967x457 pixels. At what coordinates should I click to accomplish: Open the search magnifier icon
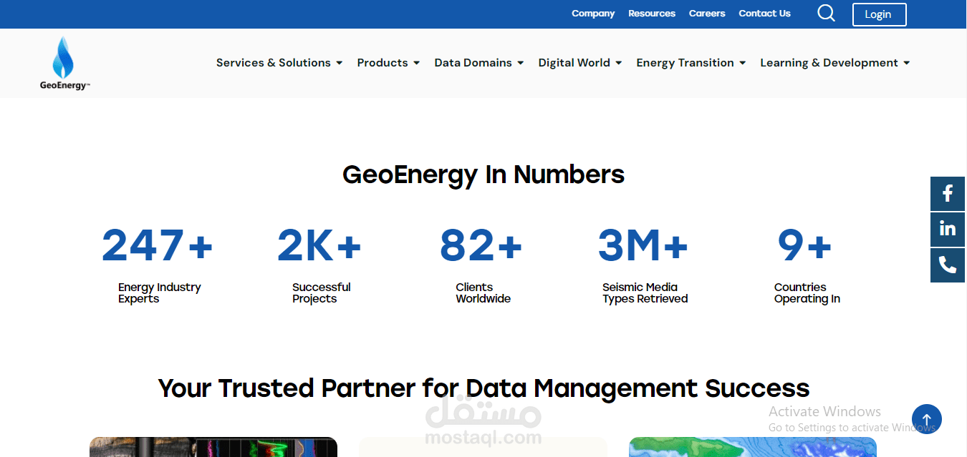pyautogui.click(x=826, y=14)
